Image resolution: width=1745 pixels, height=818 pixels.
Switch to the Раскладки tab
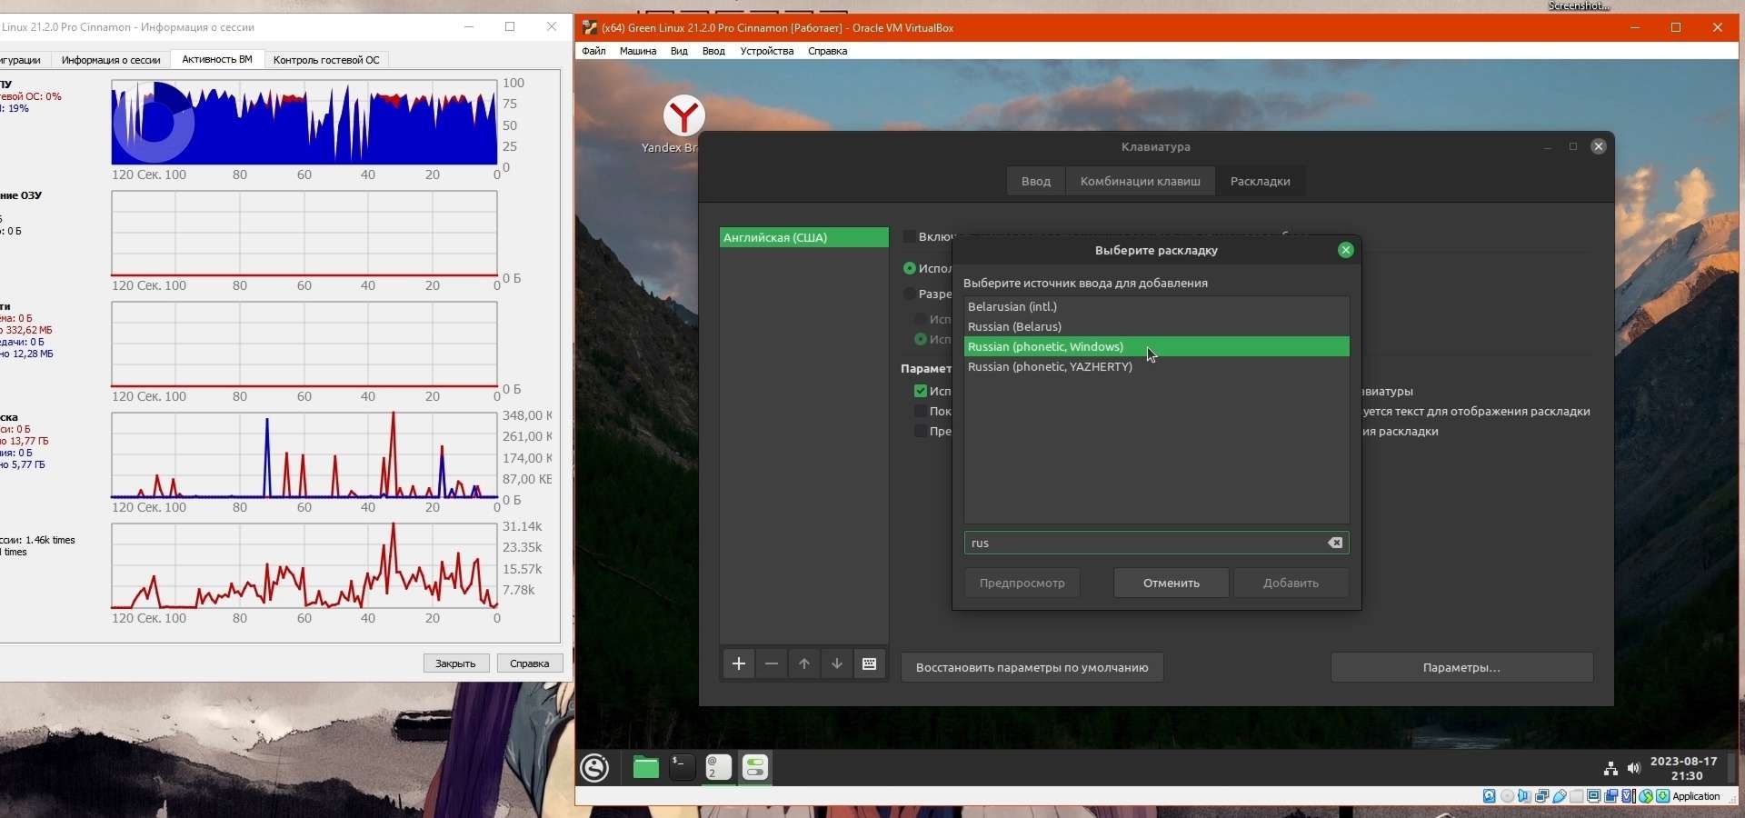coord(1261,181)
